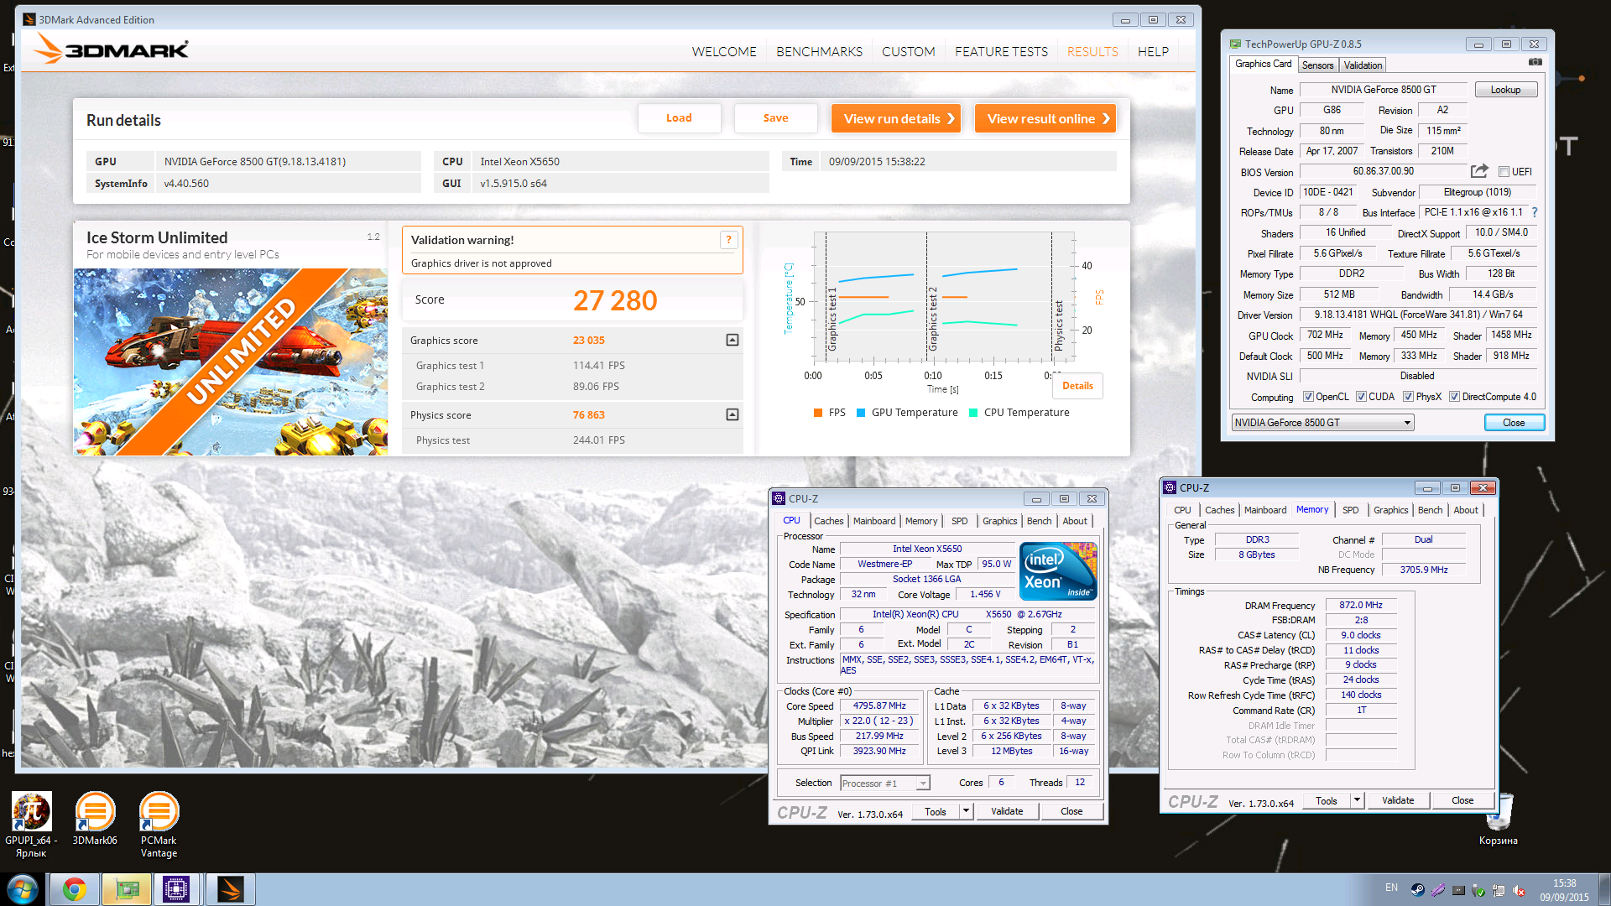Click the Load button in Run details
This screenshot has height=906, width=1611.
pyautogui.click(x=679, y=118)
